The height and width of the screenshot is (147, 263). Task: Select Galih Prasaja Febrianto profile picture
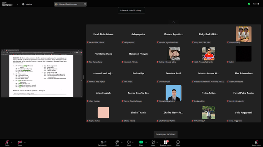209,53
